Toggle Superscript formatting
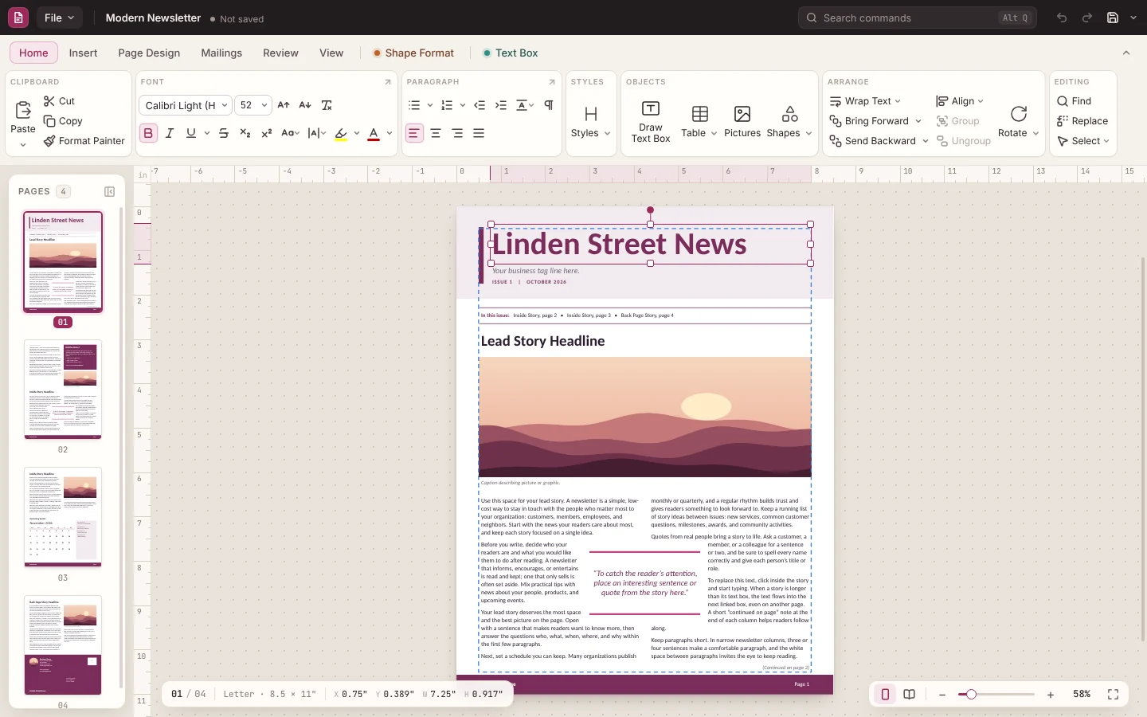 coord(267,133)
